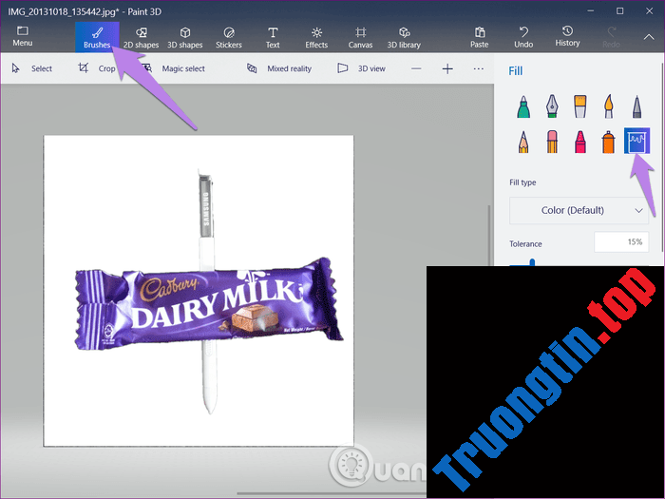This screenshot has width=665, height=499.
Task: Open the 3D shapes tab
Action: pos(185,37)
